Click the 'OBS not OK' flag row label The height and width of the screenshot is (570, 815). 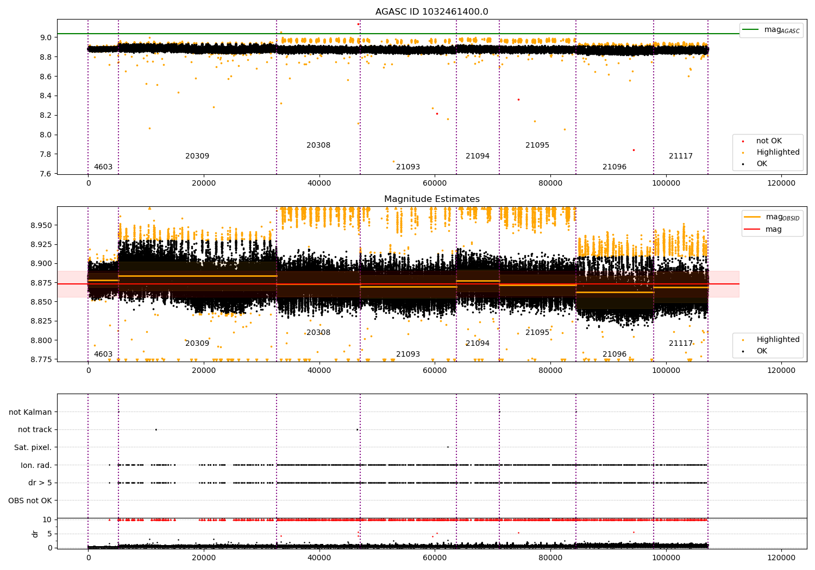30,501
